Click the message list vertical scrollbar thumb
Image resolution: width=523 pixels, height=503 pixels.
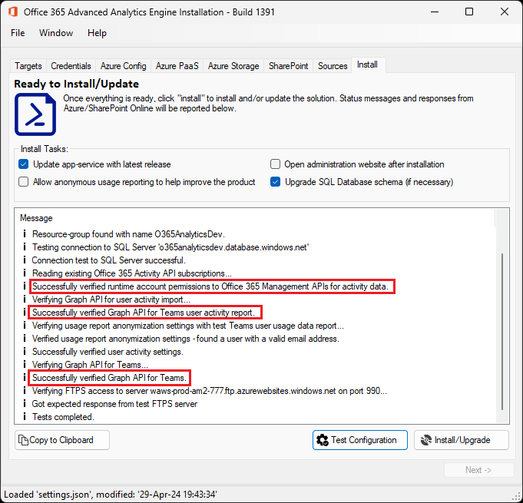502,332
